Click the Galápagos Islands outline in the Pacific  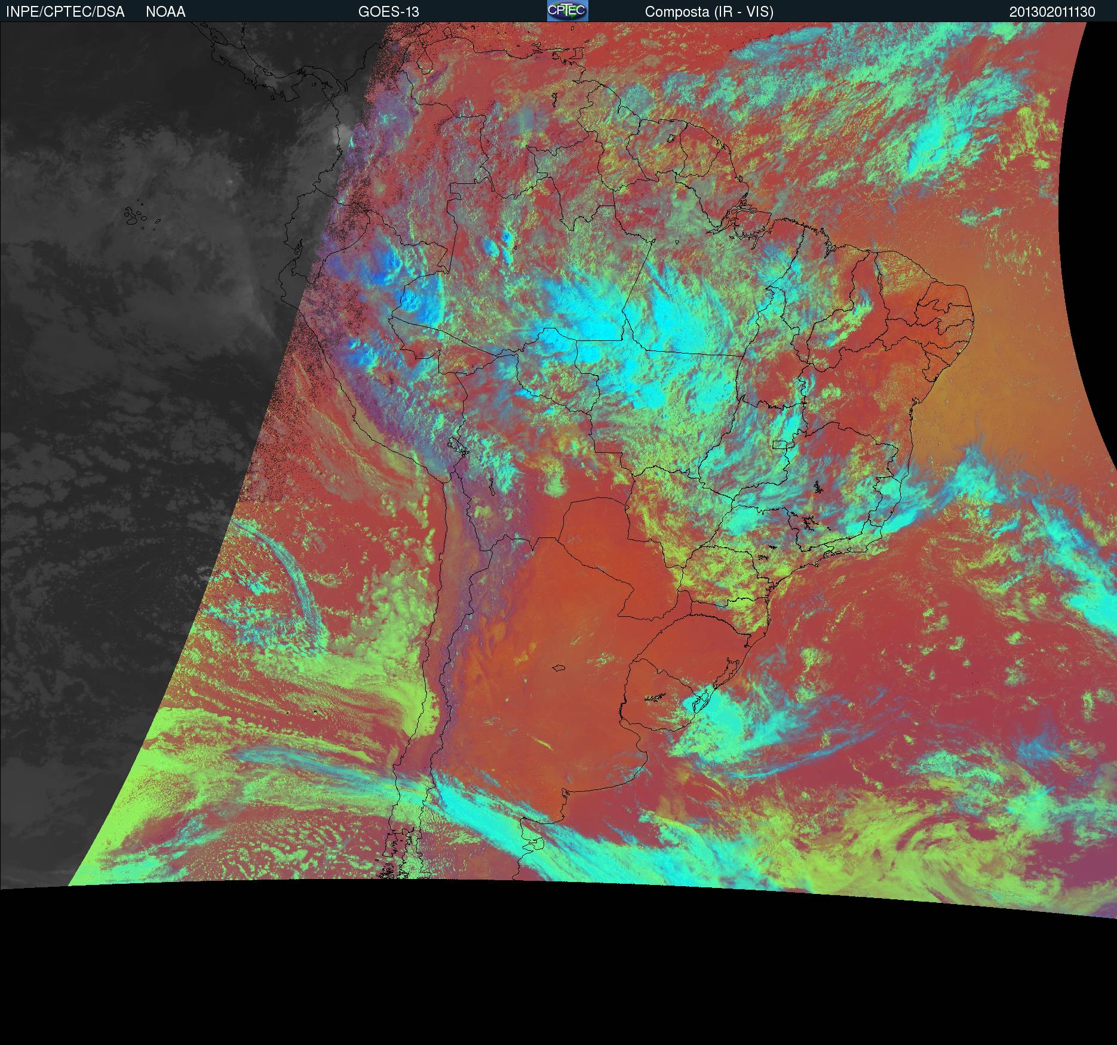click(x=136, y=217)
